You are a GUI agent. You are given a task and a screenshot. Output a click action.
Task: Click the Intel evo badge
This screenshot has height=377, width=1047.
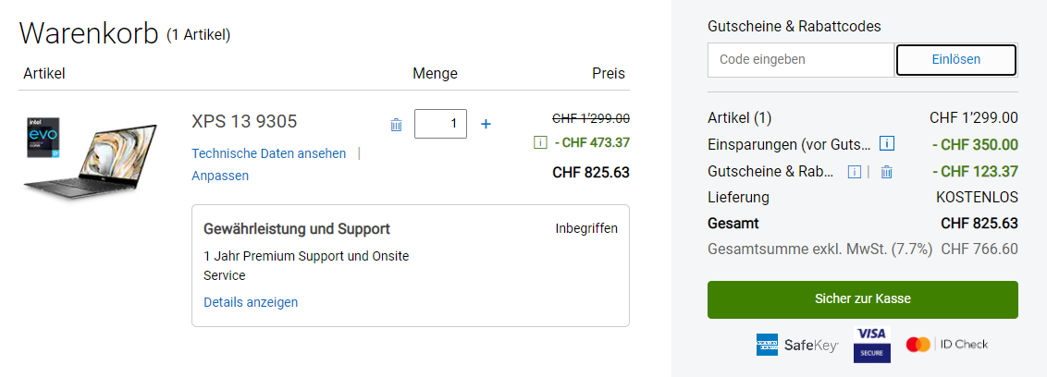pyautogui.click(x=43, y=138)
